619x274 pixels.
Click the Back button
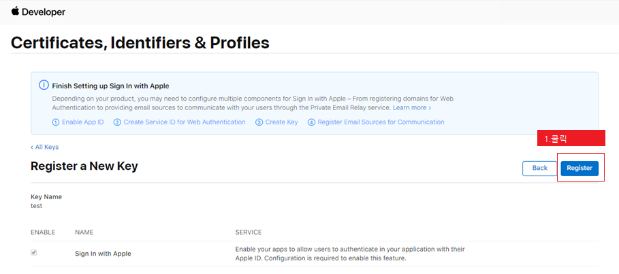click(539, 169)
